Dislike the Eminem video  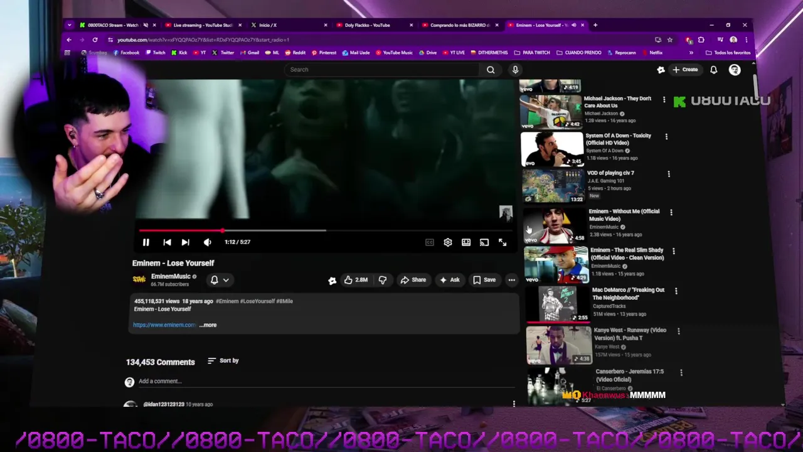click(383, 280)
